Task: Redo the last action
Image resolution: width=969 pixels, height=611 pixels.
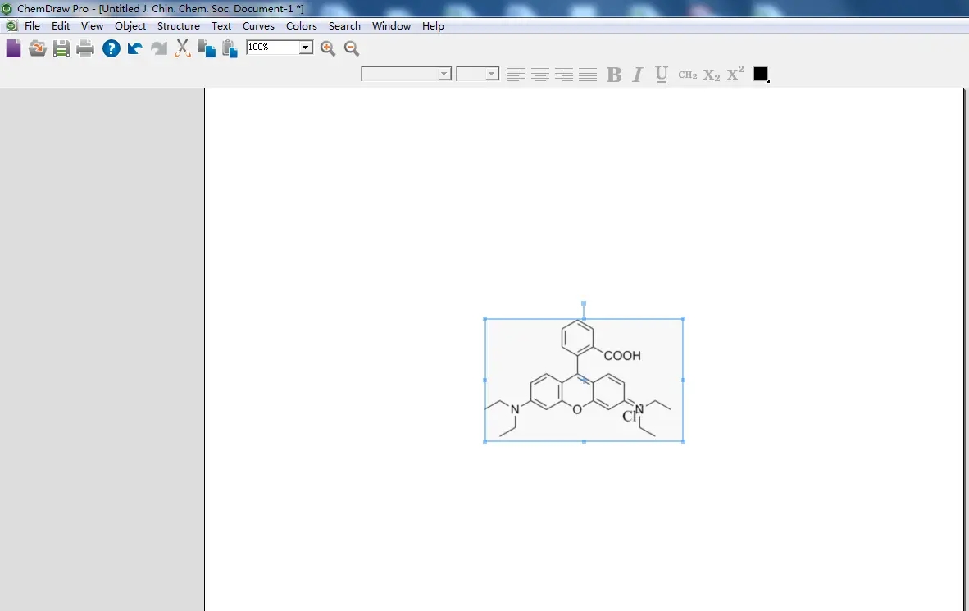Action: pos(158,48)
